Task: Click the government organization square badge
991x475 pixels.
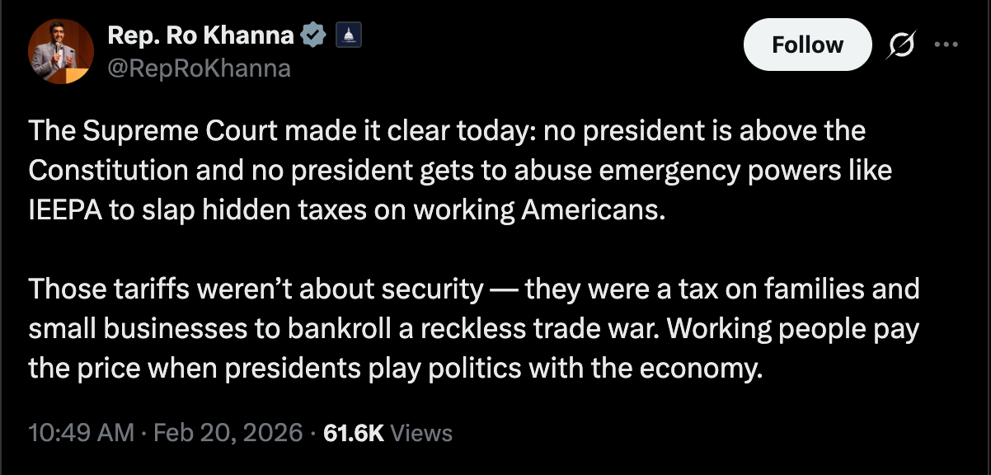Action: click(x=346, y=35)
